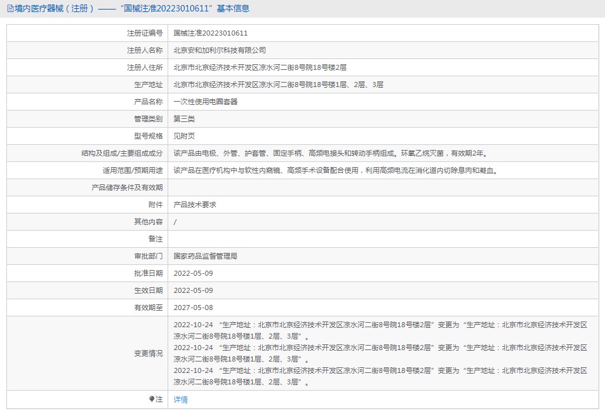Click the date in the 批准日期 row

pyautogui.click(x=193, y=273)
